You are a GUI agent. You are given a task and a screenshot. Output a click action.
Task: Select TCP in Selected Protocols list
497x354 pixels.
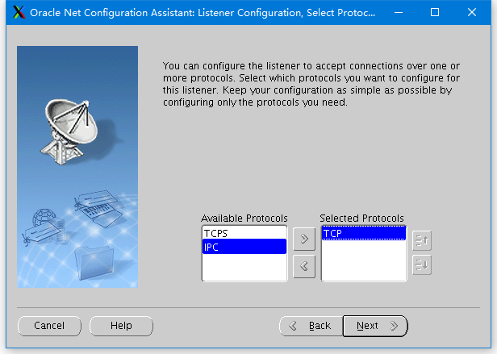click(364, 233)
